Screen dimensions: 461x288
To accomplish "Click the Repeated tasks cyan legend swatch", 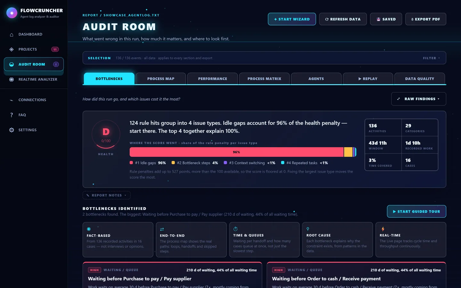I will (x=283, y=163).
